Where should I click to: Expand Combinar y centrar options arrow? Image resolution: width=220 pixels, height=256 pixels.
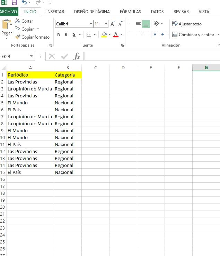pos(218,35)
